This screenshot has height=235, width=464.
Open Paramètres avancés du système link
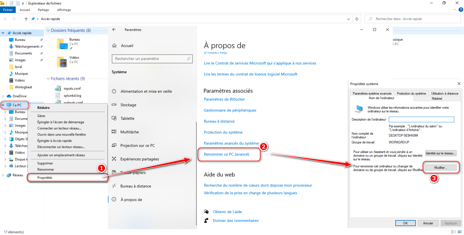(x=231, y=143)
